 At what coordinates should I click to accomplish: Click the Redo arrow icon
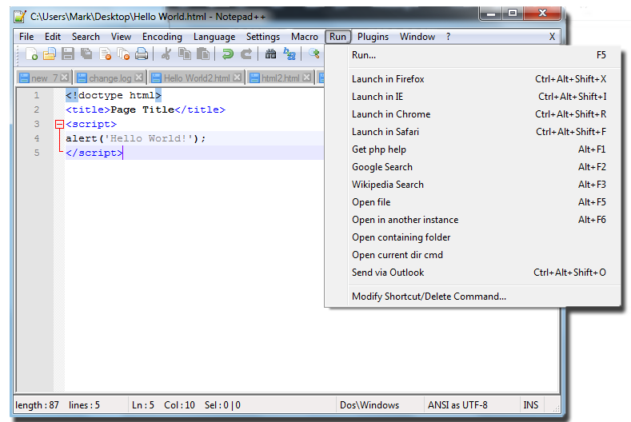pos(246,54)
